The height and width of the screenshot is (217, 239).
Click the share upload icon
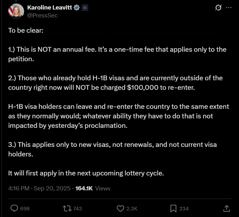(x=227, y=208)
